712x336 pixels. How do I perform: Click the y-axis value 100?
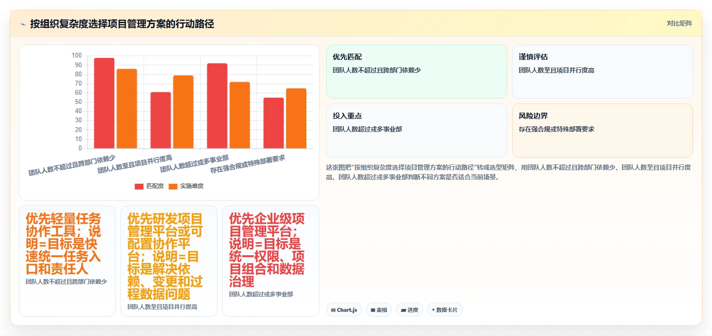tap(77, 56)
